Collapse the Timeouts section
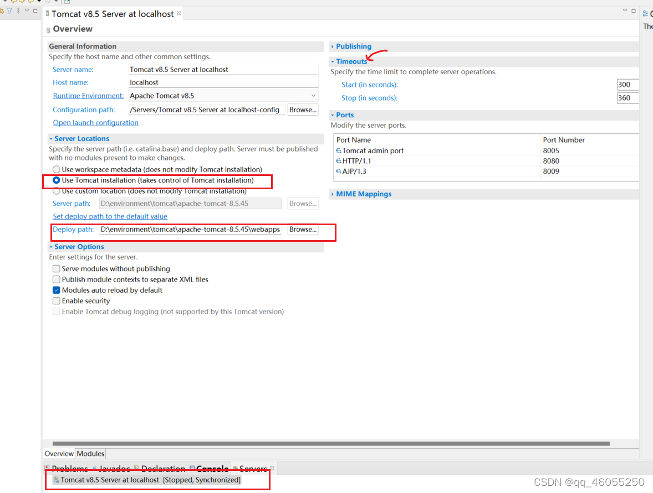The width and height of the screenshot is (653, 493). (x=333, y=61)
